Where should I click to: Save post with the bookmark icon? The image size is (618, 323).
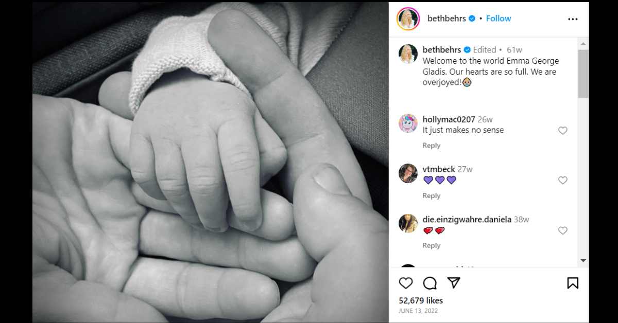(573, 283)
